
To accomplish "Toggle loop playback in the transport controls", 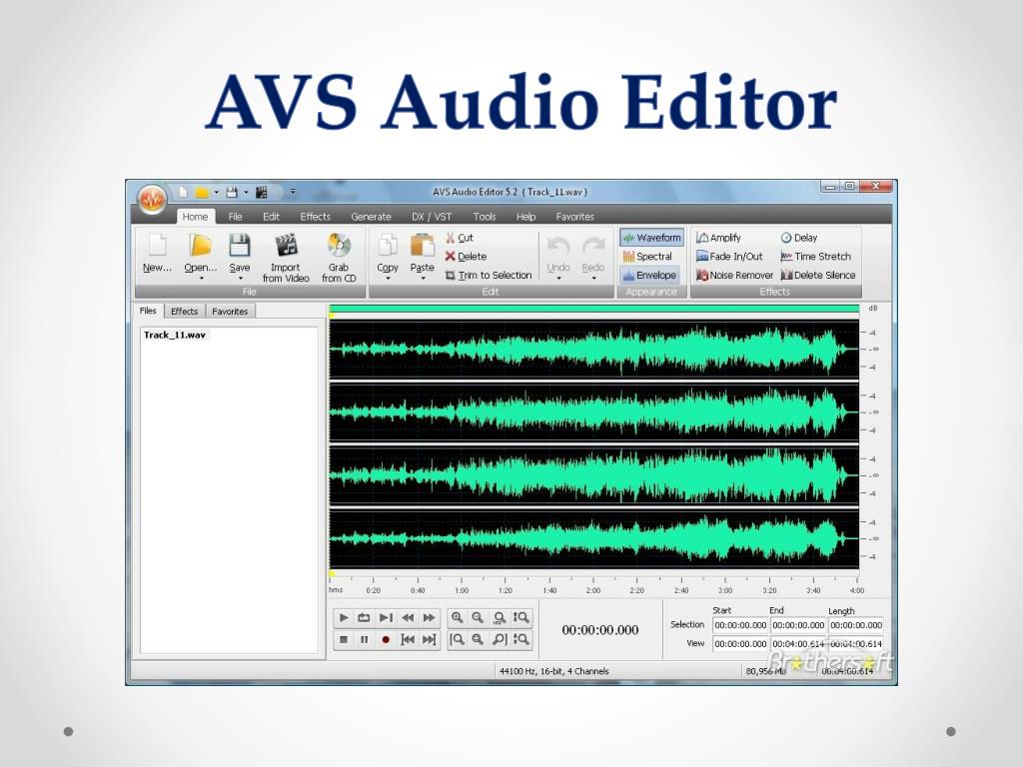I will (x=365, y=617).
